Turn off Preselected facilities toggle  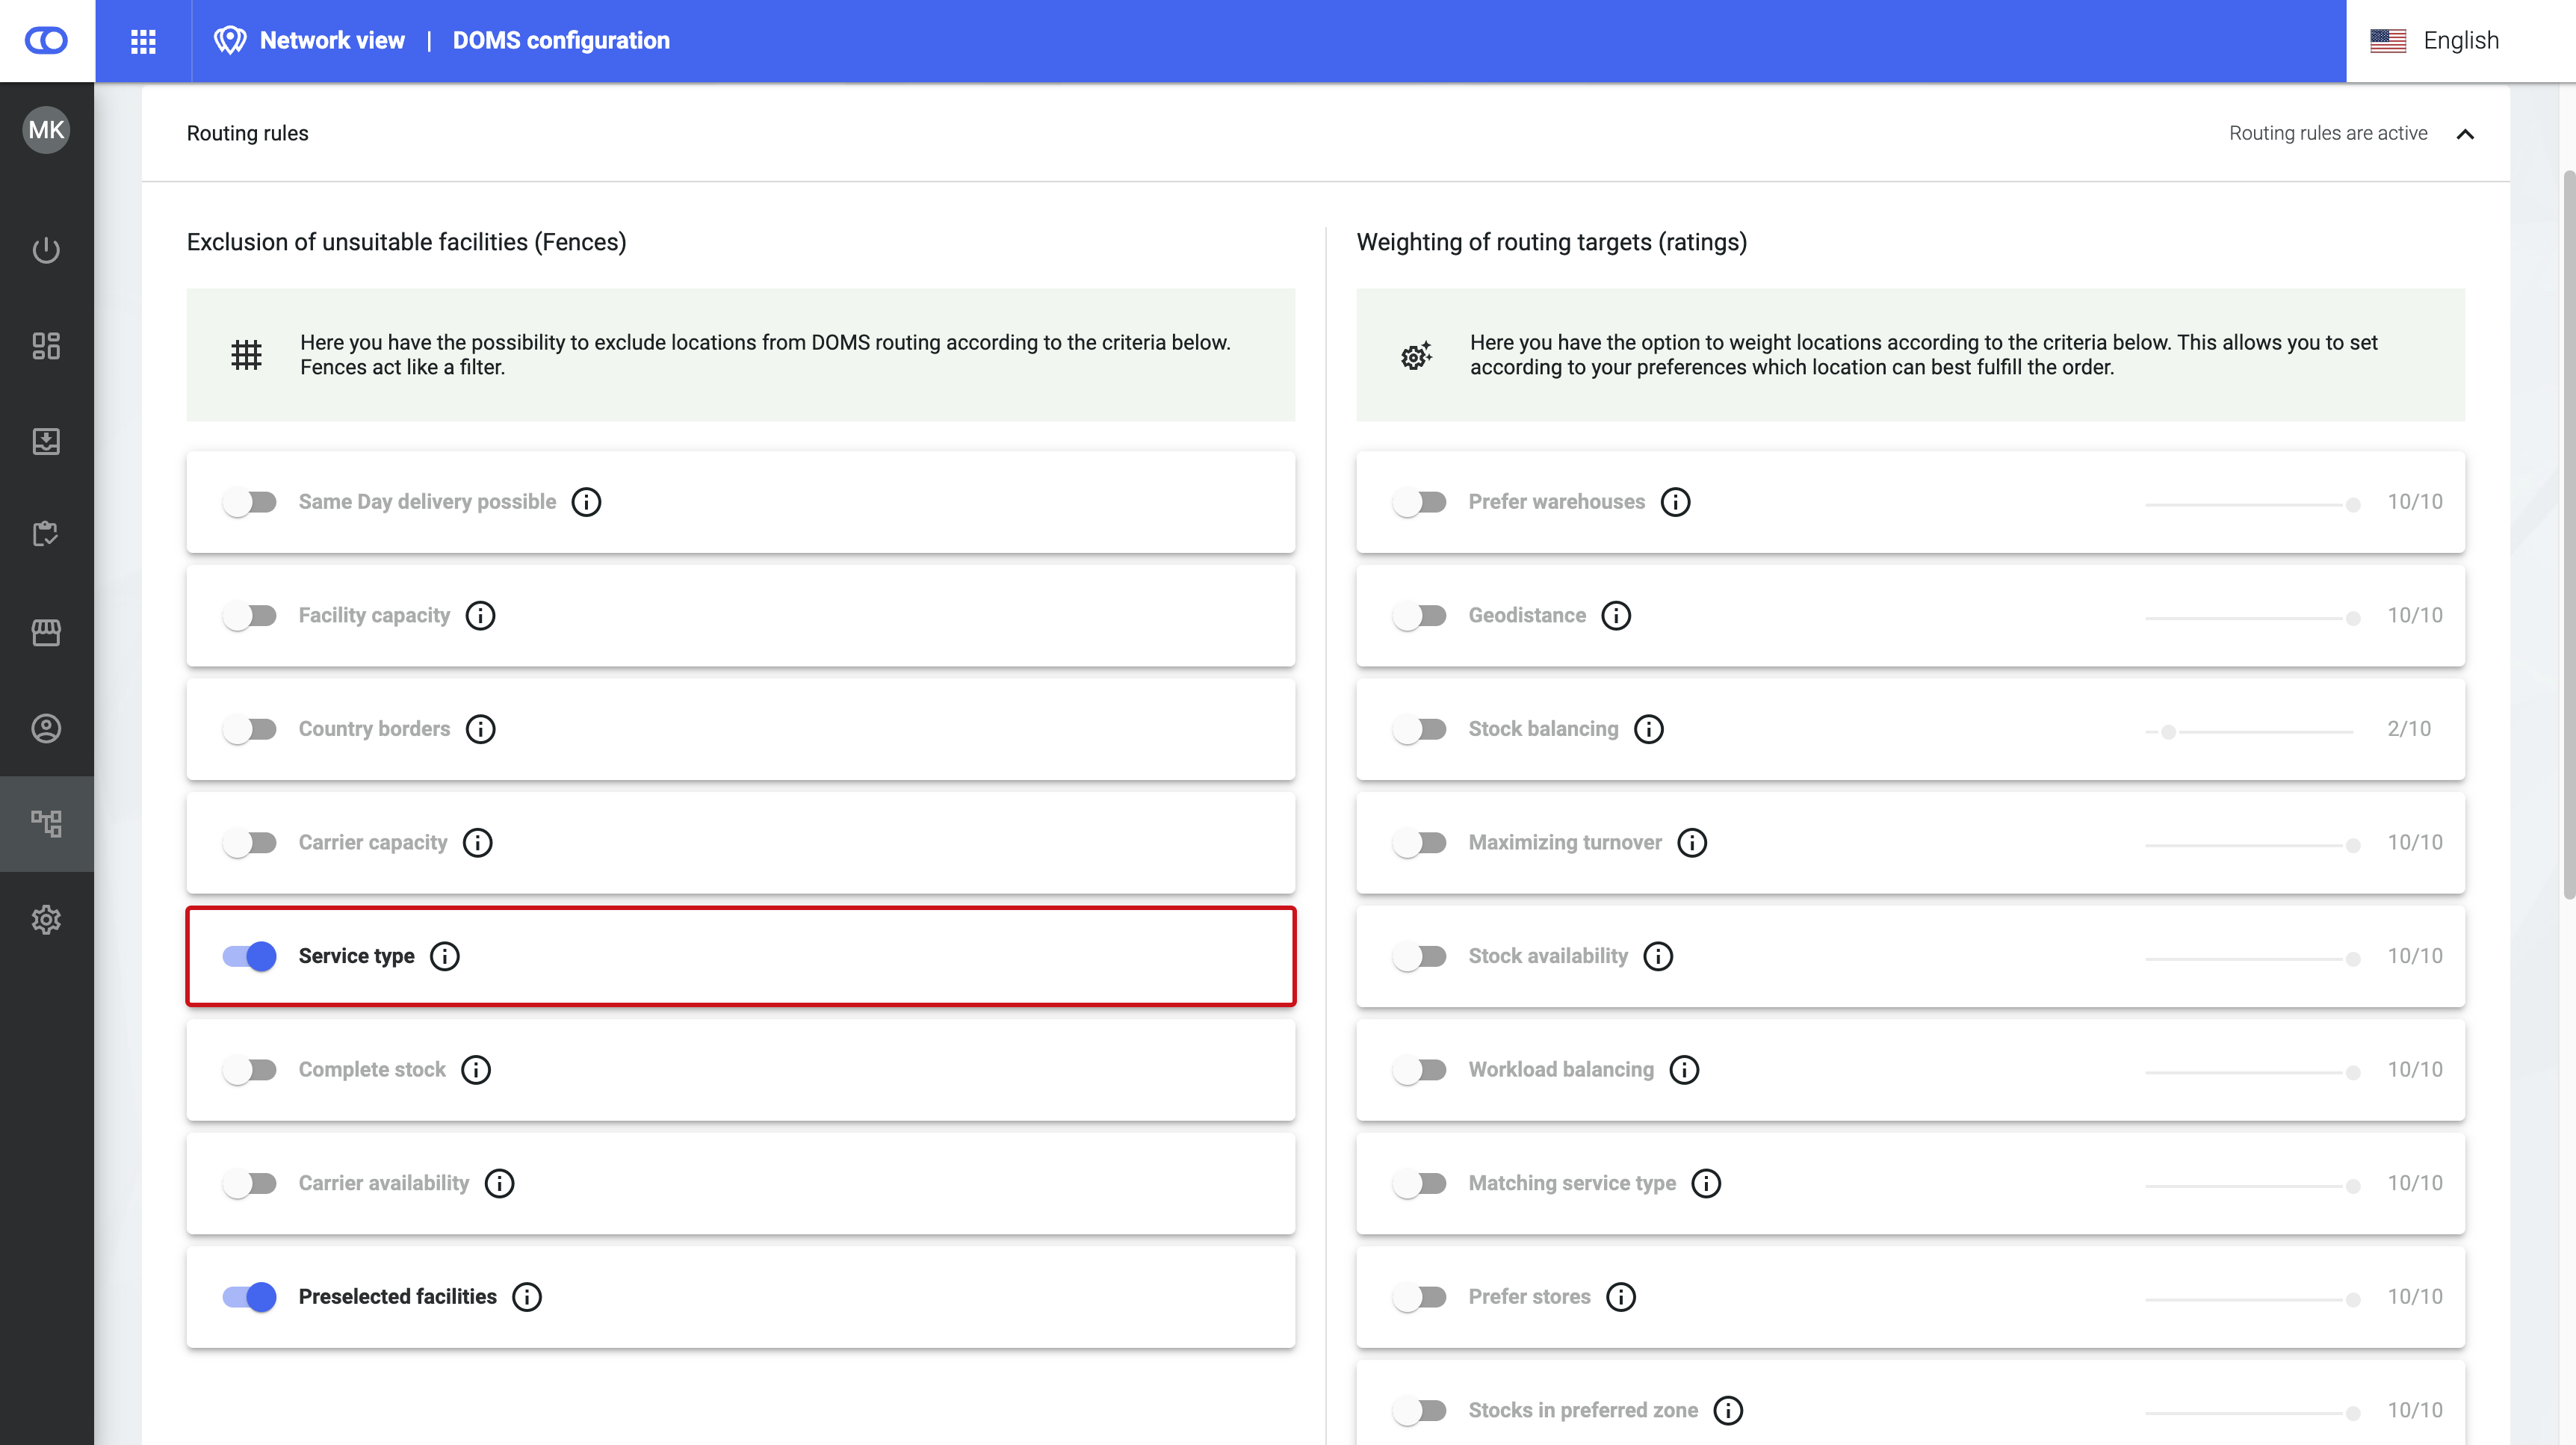tap(250, 1297)
